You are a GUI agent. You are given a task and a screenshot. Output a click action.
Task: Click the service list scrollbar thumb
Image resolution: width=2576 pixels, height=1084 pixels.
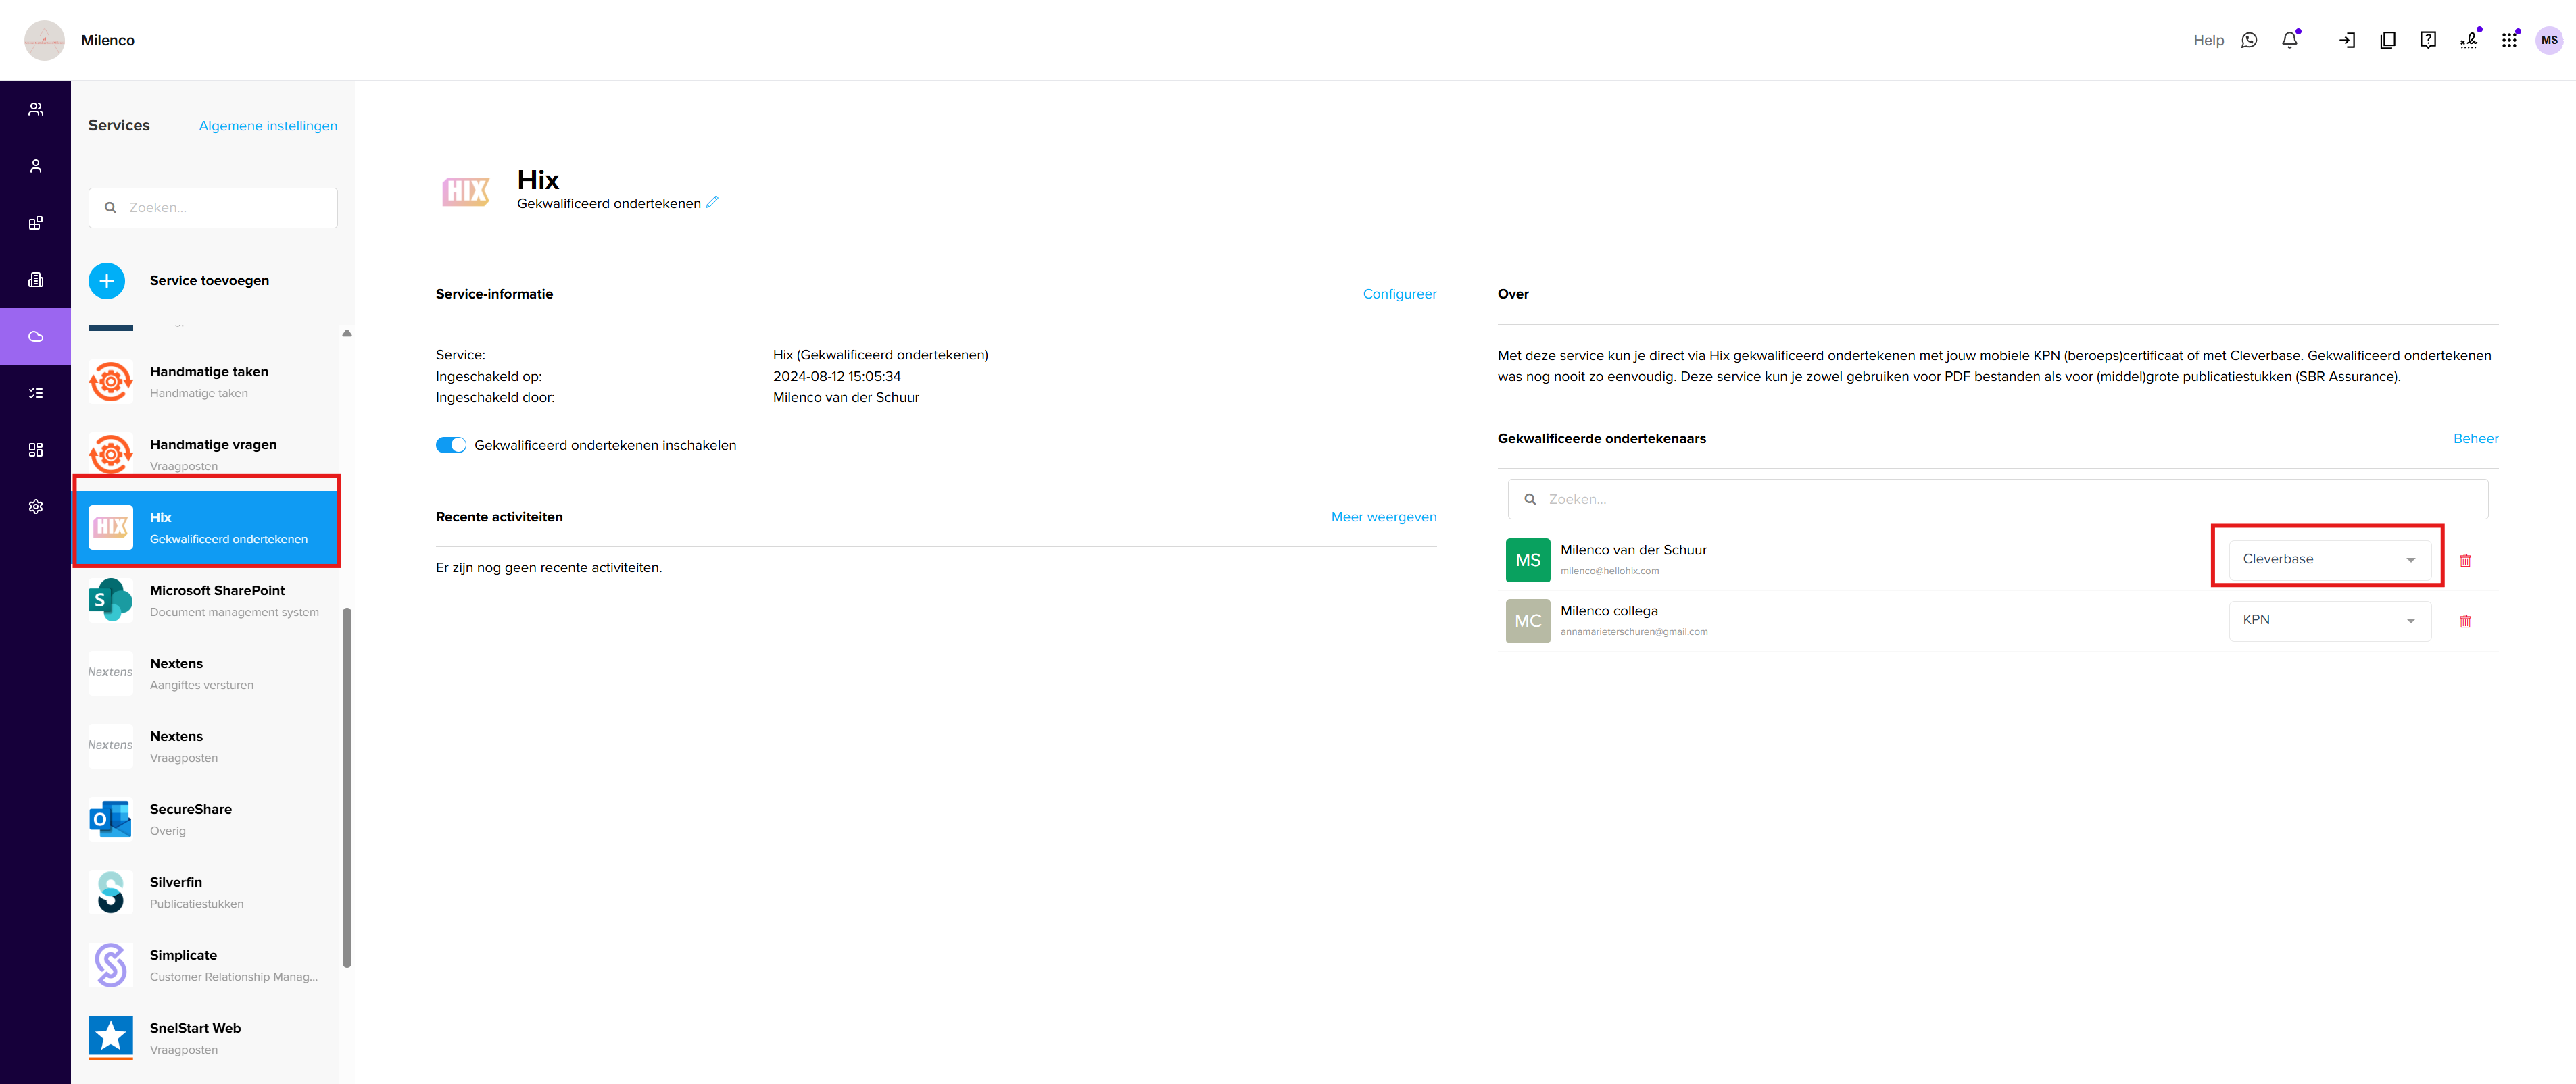[x=347, y=788]
